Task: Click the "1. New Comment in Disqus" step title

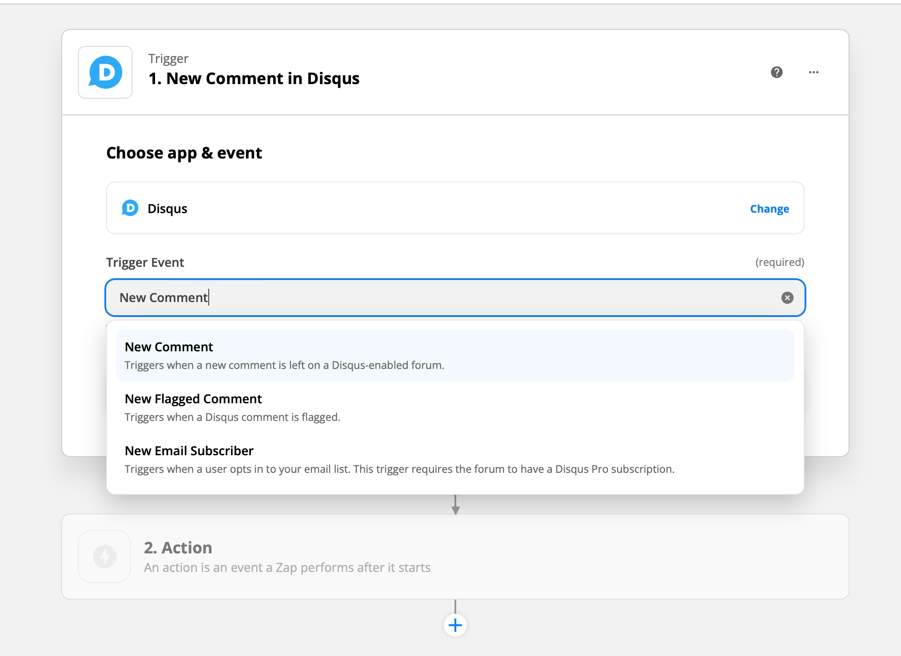Action: pyautogui.click(x=254, y=78)
